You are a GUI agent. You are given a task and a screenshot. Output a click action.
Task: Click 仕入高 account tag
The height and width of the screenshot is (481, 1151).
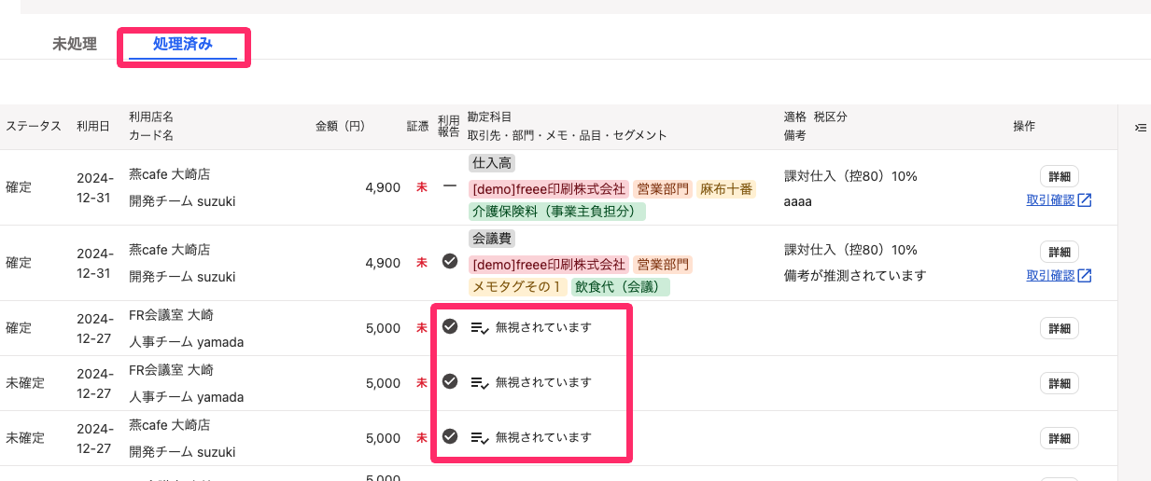(x=492, y=163)
